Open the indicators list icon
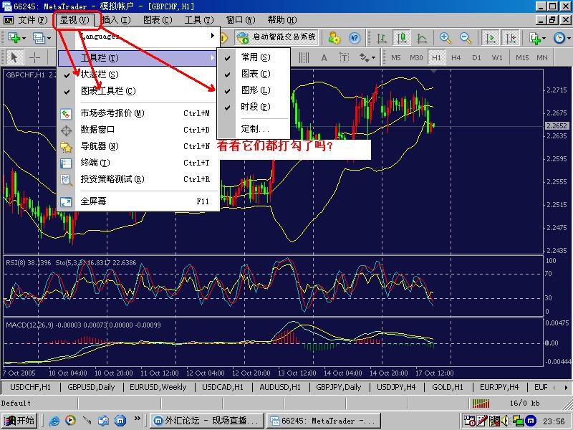This screenshot has height=430, width=573. 534,38
